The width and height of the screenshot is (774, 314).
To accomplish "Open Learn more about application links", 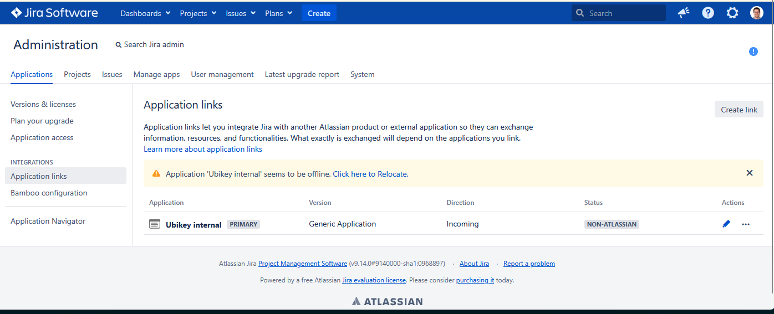I will tap(203, 149).
